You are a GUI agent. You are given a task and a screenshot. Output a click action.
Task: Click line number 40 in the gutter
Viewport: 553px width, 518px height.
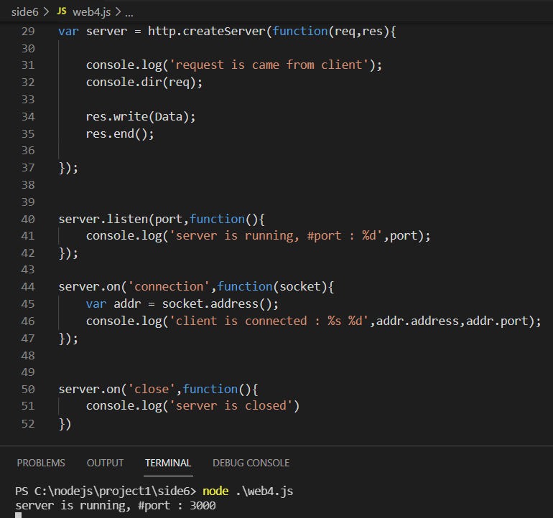pos(28,219)
